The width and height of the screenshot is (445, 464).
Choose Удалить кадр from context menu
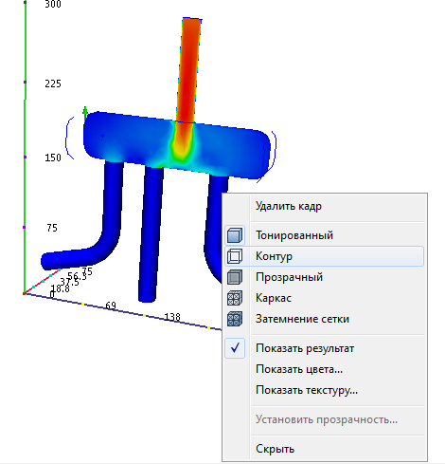[289, 206]
